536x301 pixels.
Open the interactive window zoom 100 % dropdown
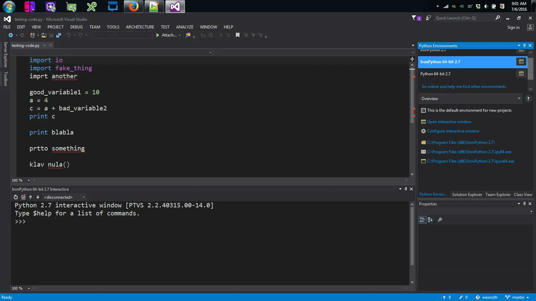click(29, 288)
